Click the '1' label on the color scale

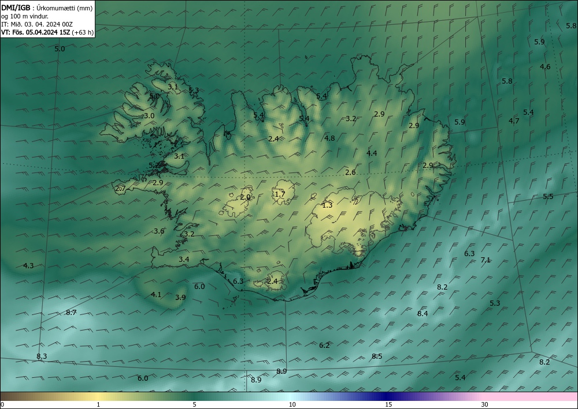(98, 405)
